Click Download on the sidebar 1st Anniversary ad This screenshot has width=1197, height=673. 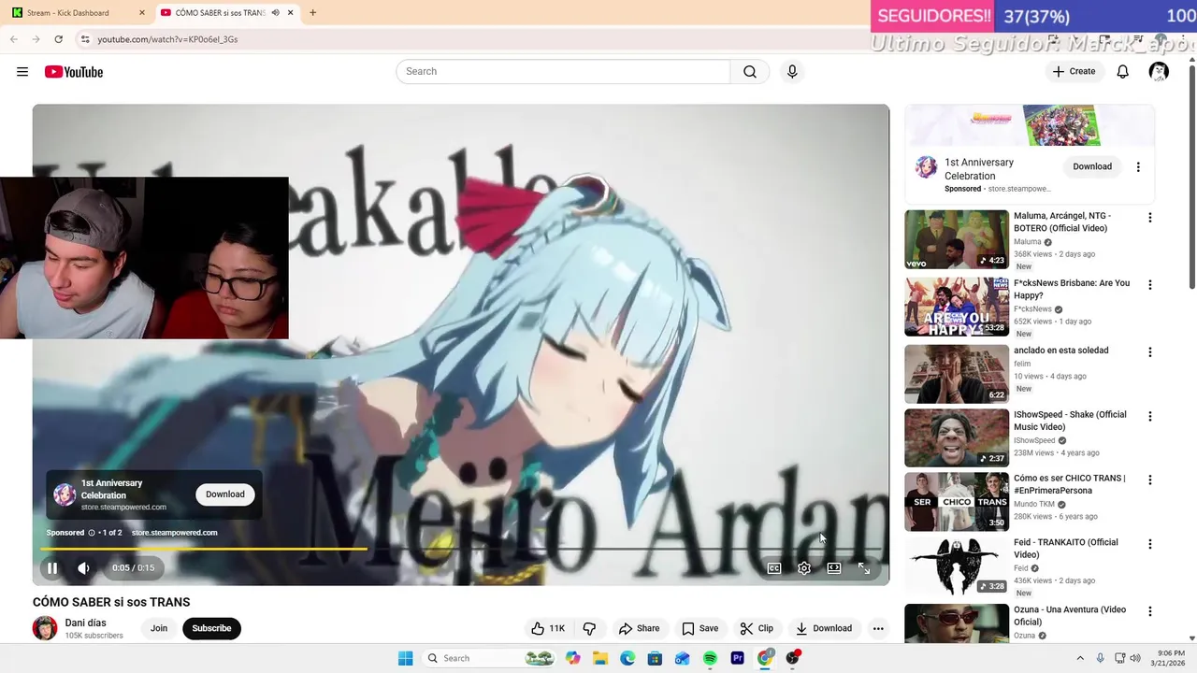1092,166
